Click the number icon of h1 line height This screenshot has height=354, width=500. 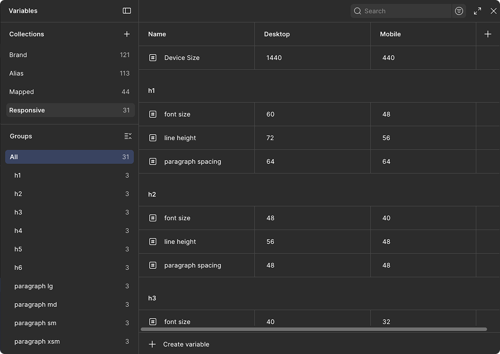[153, 138]
